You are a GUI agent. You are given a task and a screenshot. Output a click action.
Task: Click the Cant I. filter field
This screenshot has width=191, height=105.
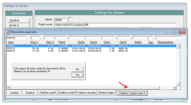click(x=108, y=38)
